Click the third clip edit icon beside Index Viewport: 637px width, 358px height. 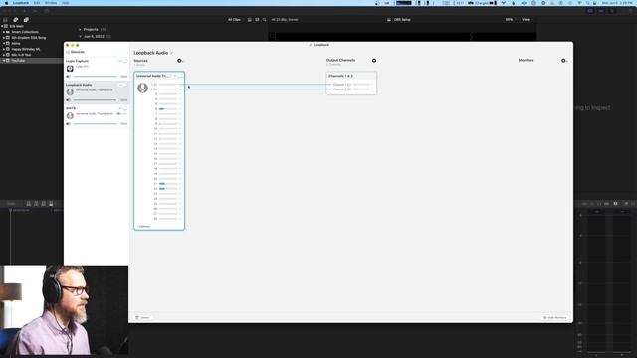(x=44, y=204)
